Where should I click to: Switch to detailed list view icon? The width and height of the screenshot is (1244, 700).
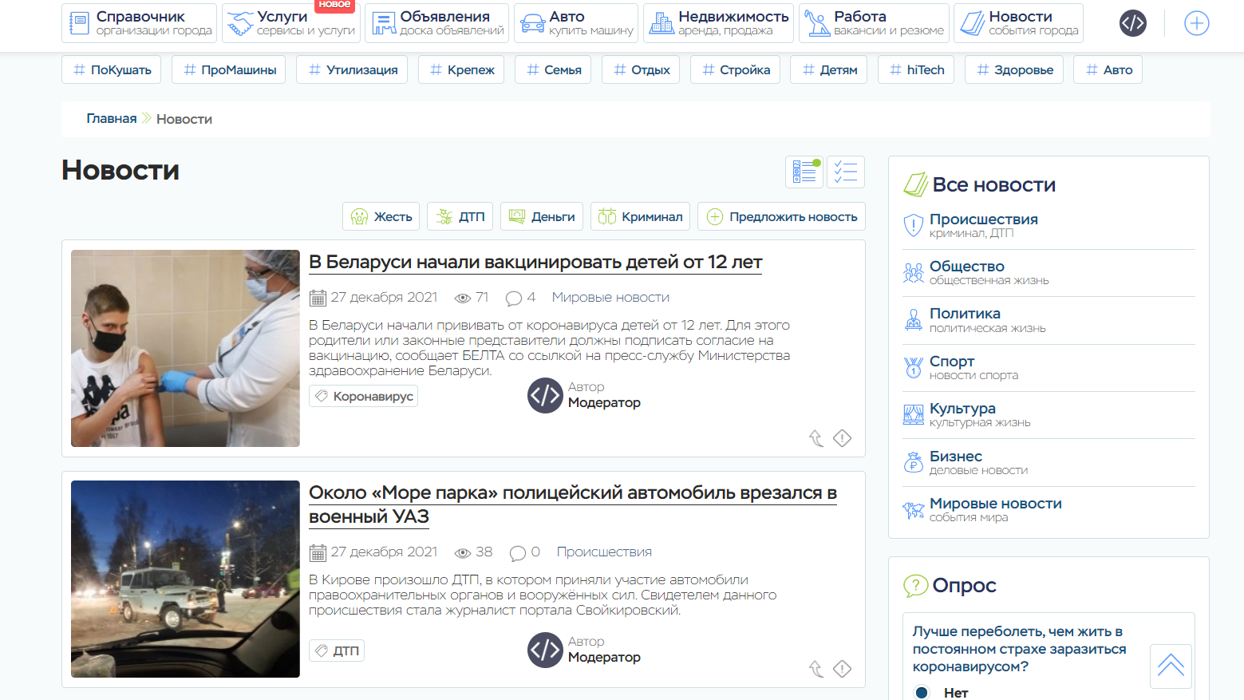coord(804,172)
